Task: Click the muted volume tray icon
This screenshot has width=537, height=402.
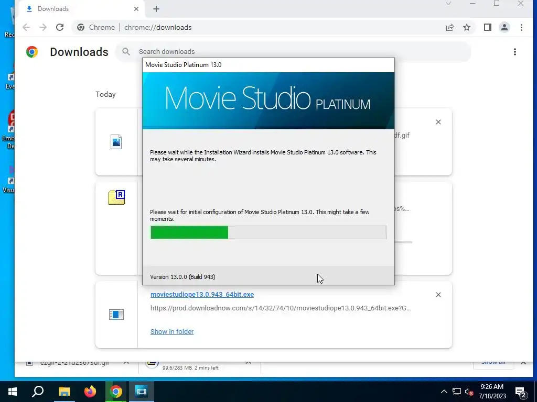Action: point(469,392)
